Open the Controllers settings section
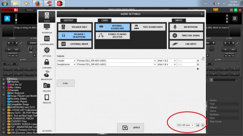Image resolution: width=243 pixels, height=136 pixels. pyautogui.click(x=47, y=40)
